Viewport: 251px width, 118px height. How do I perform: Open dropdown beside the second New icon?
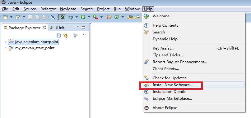(x=24, y=17)
